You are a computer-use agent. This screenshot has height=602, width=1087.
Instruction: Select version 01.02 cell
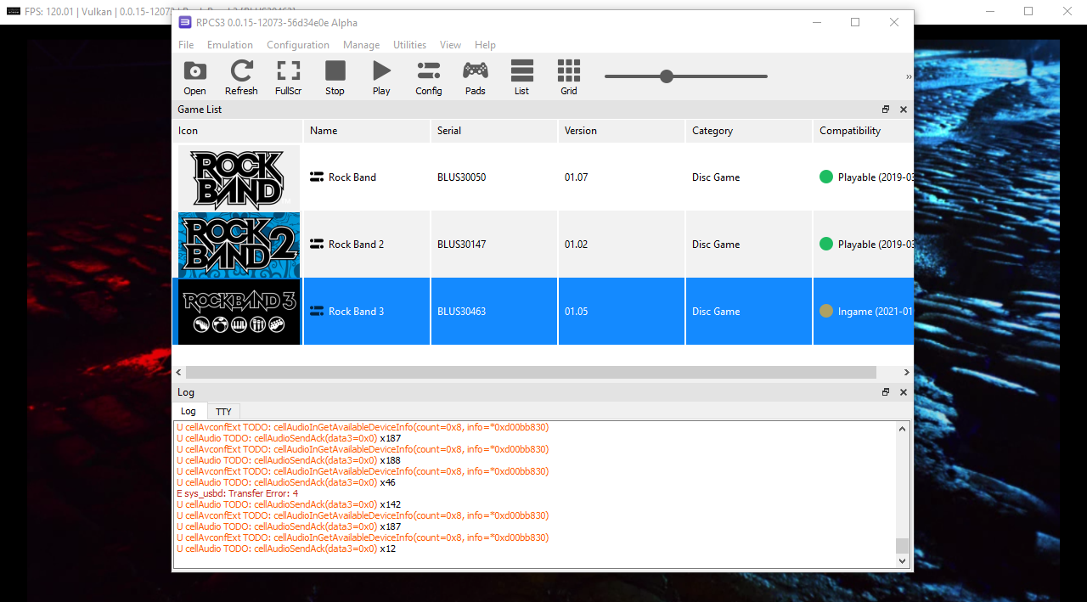click(x=622, y=245)
